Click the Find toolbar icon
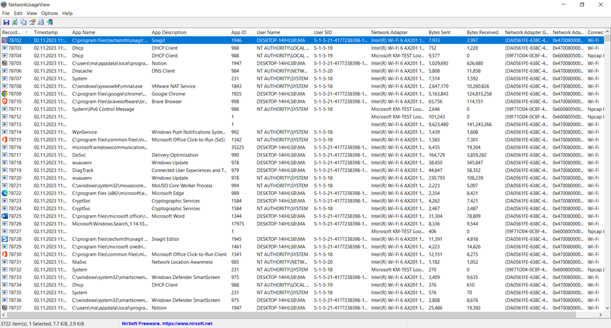The height and width of the screenshot is (328, 611). click(x=41, y=22)
